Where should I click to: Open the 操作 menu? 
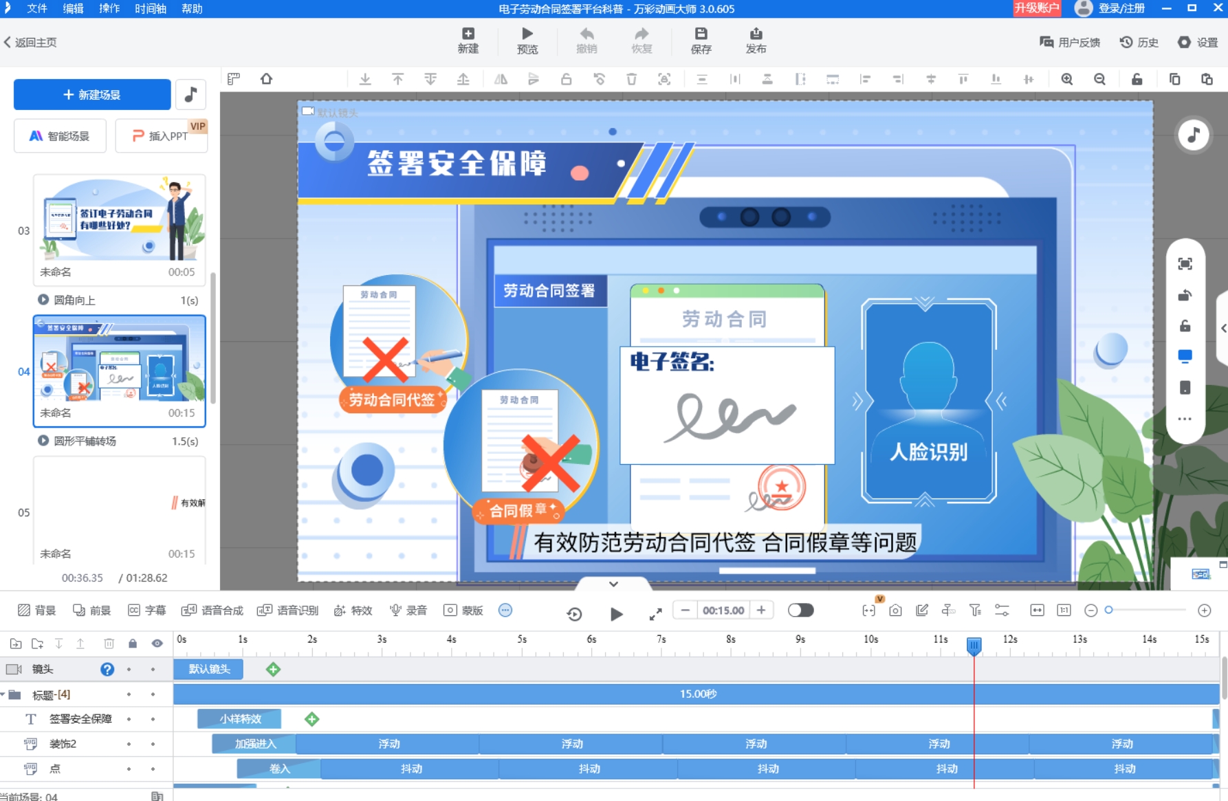109,8
